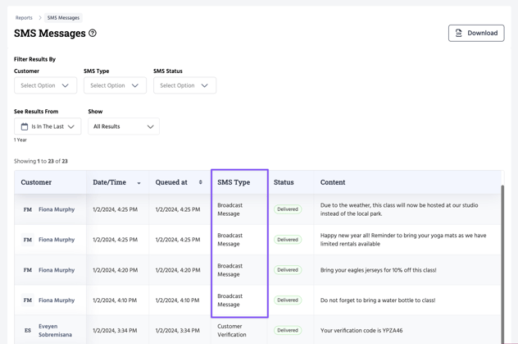Click the Download button
This screenshot has height=344, width=518.
pos(476,33)
